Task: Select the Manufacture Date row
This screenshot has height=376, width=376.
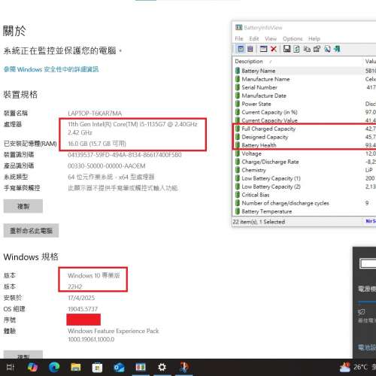Action: [x=305, y=96]
